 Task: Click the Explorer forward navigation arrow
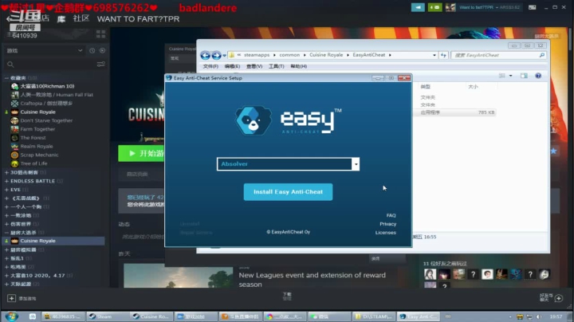pyautogui.click(x=216, y=55)
